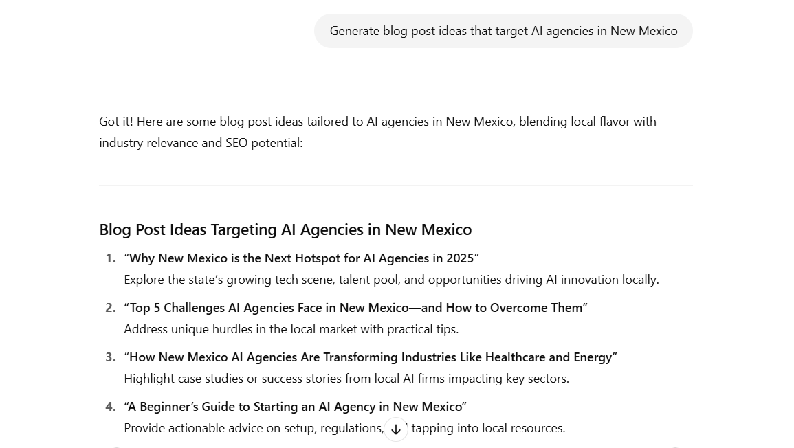Select "A Beginner's Guide to Starting an AI Agency"
The height and width of the screenshot is (448, 794).
295,406
